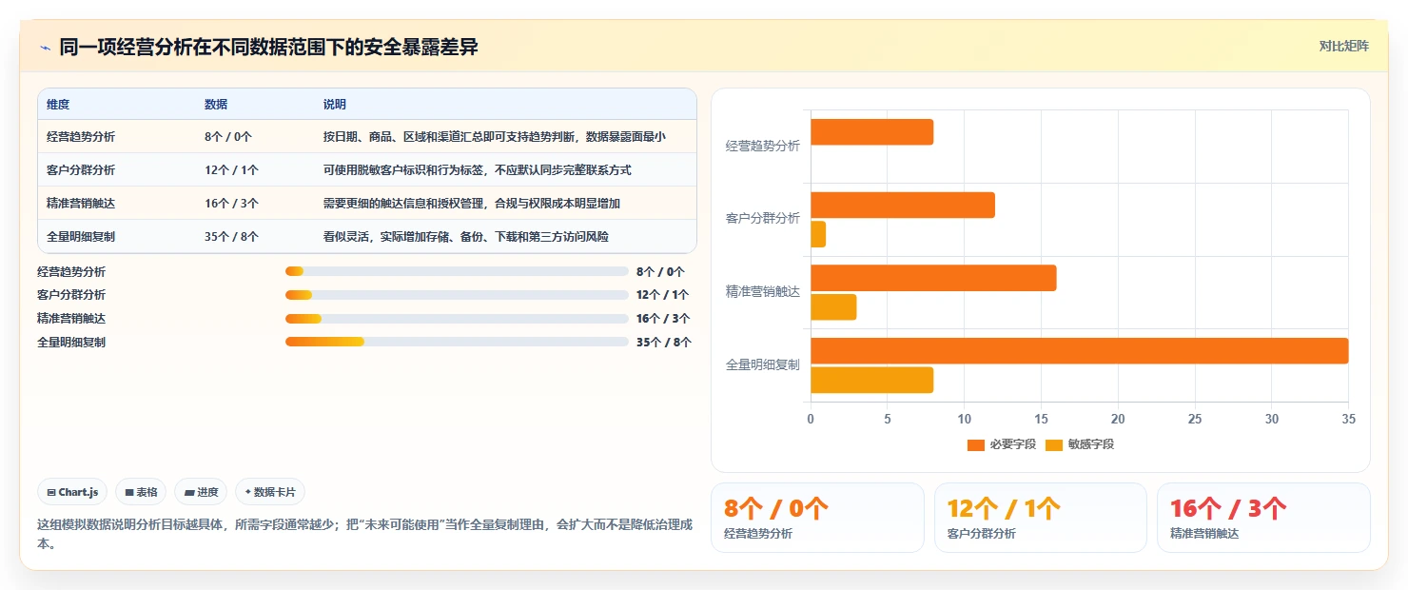Image resolution: width=1408 pixels, height=590 pixels.
Task: Toggle the 敏感字段 legend swatch in the chart
Action: coord(1053,444)
